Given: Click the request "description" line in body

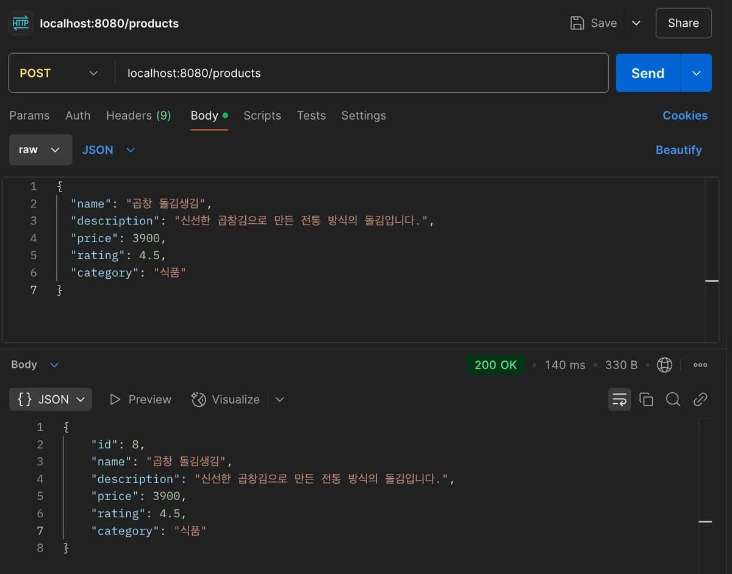Looking at the screenshot, I should pyautogui.click(x=253, y=221).
